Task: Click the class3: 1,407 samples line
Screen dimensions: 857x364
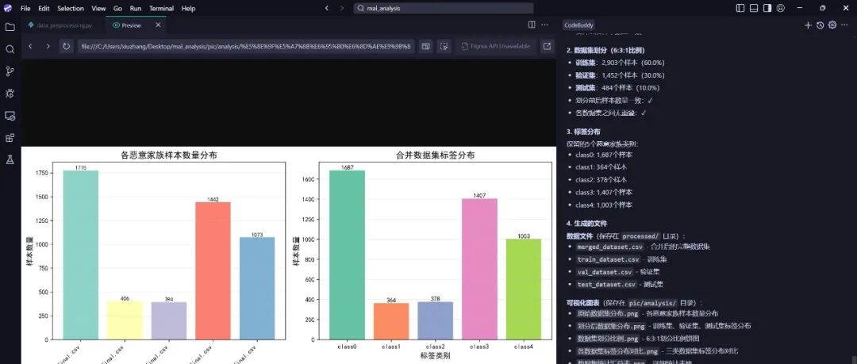Action: pyautogui.click(x=603, y=193)
